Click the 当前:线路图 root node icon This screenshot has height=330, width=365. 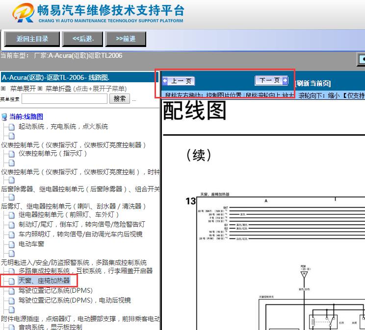[4, 117]
